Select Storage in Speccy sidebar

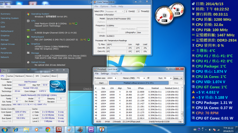click(5, 40)
